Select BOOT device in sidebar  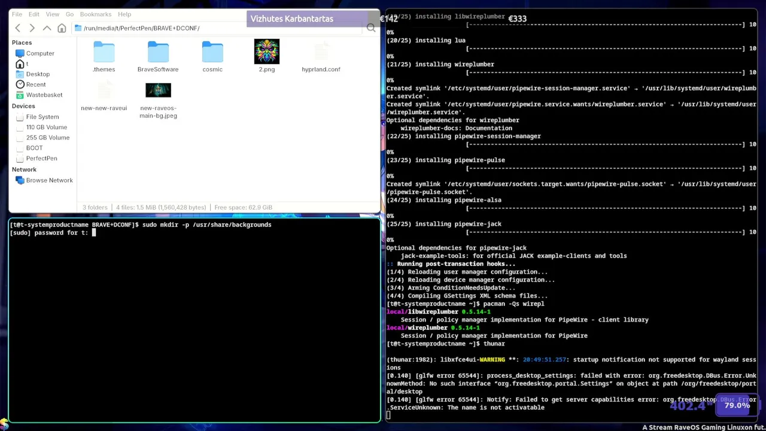click(34, 148)
